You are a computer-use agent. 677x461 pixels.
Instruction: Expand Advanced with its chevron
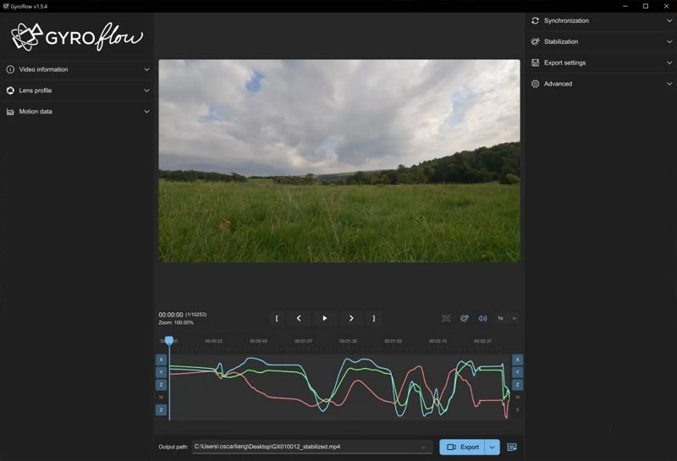[x=669, y=84]
